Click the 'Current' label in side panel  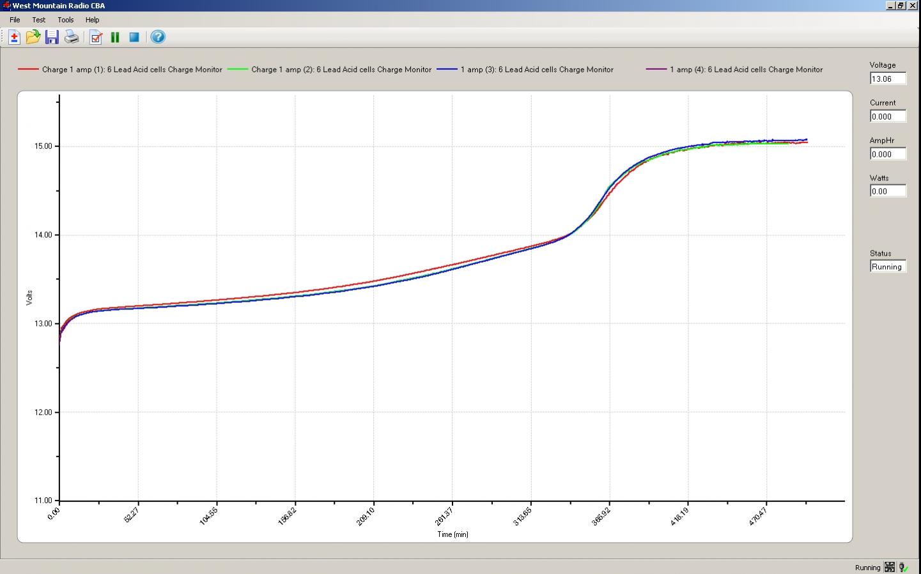click(883, 103)
